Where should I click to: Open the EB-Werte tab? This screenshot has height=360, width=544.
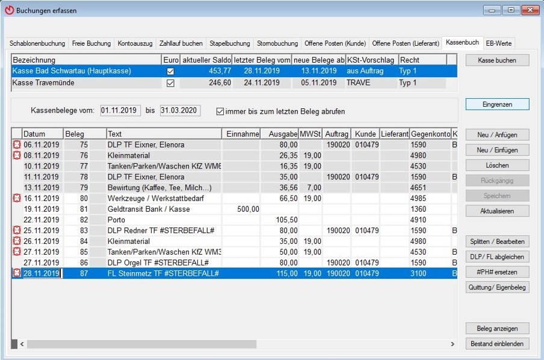click(x=498, y=43)
